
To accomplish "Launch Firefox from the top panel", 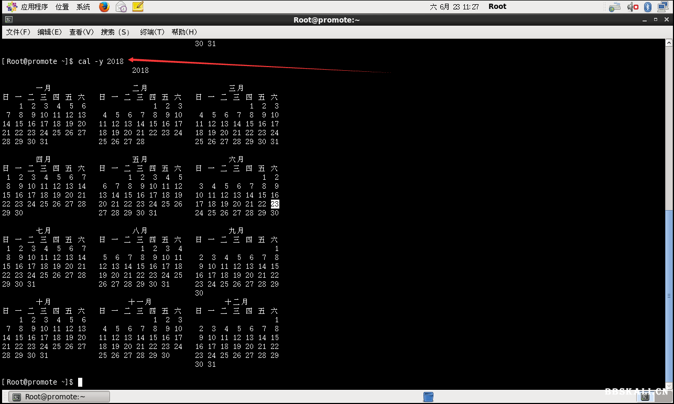I will (104, 6).
